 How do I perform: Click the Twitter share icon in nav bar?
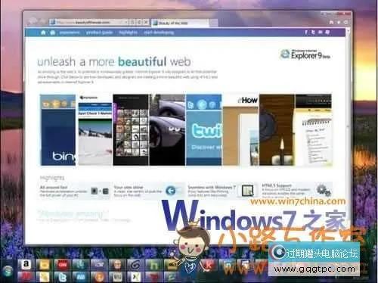click(x=313, y=33)
